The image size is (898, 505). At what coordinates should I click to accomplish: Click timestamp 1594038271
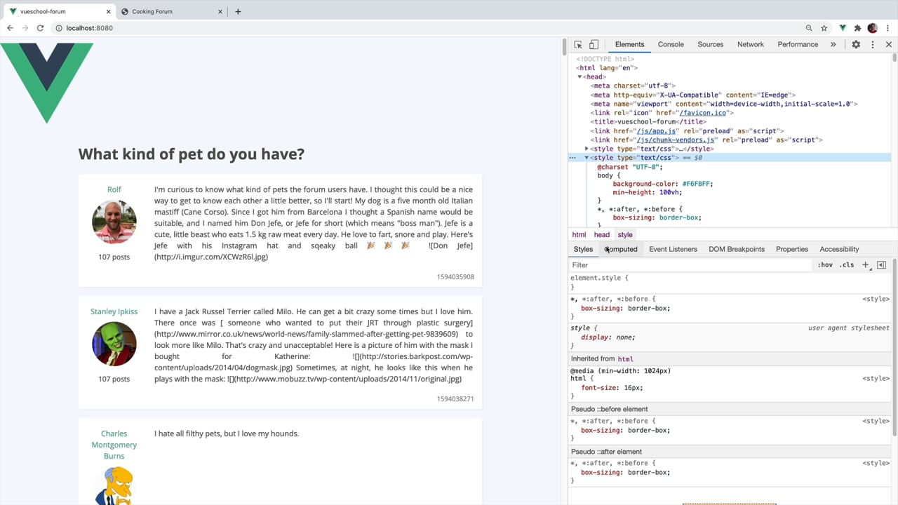point(455,399)
